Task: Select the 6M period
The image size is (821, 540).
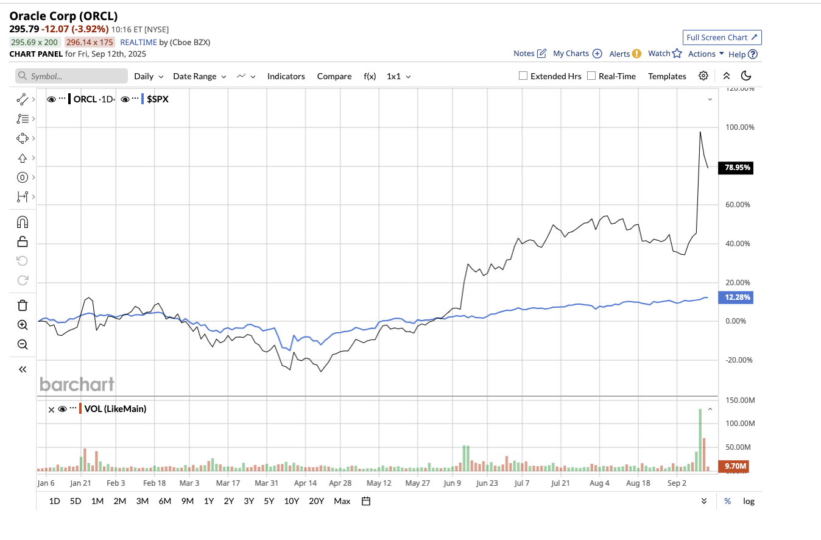Action: tap(164, 501)
